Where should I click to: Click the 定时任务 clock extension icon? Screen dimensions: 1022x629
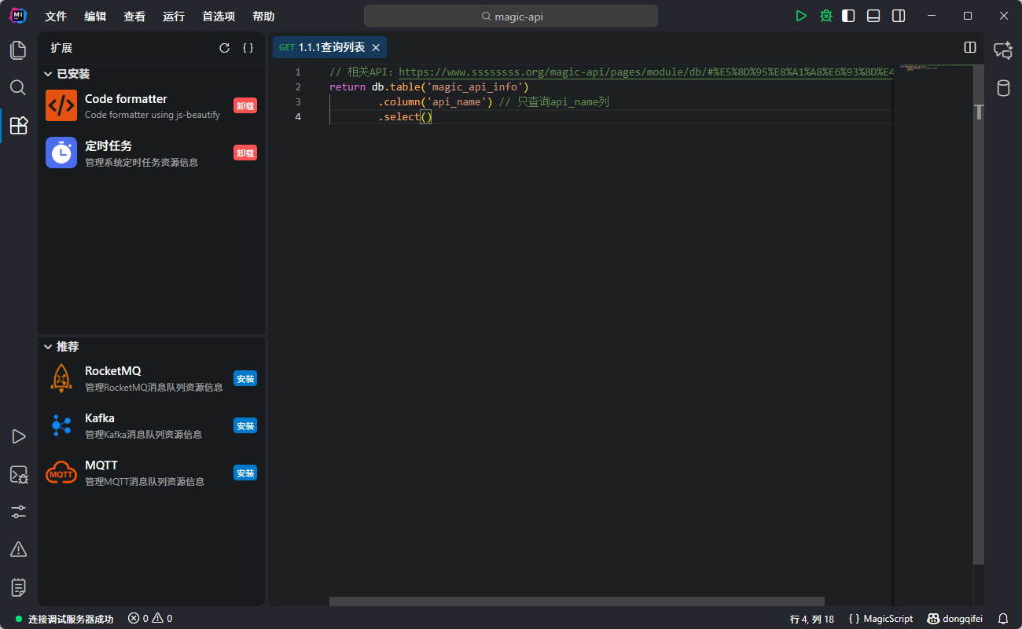(x=61, y=153)
